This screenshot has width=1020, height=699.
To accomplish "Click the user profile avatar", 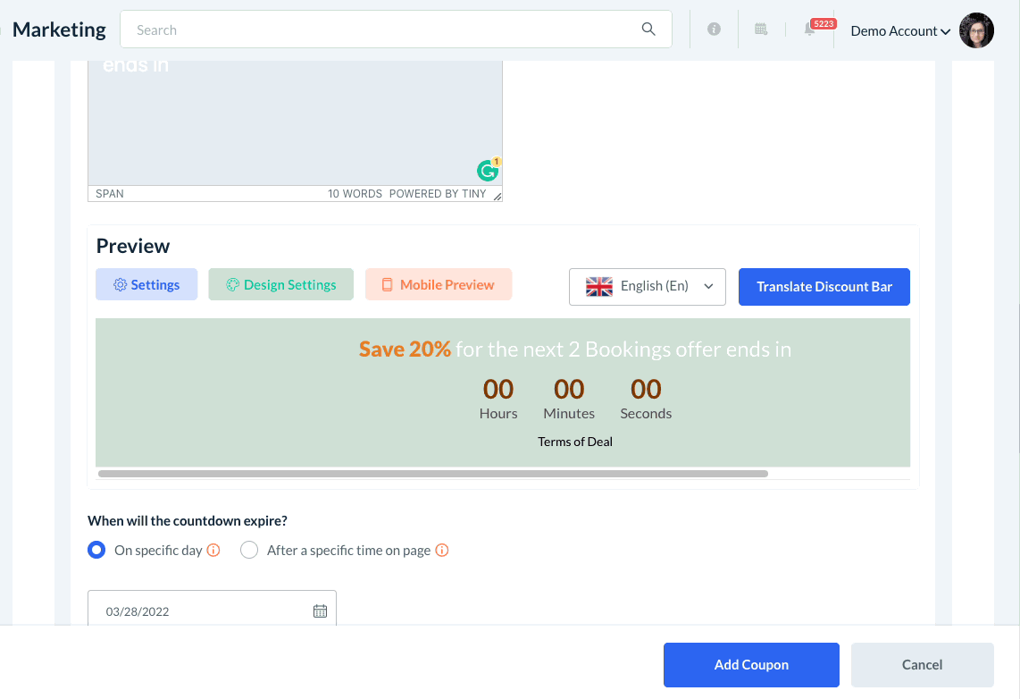I will pos(976,30).
